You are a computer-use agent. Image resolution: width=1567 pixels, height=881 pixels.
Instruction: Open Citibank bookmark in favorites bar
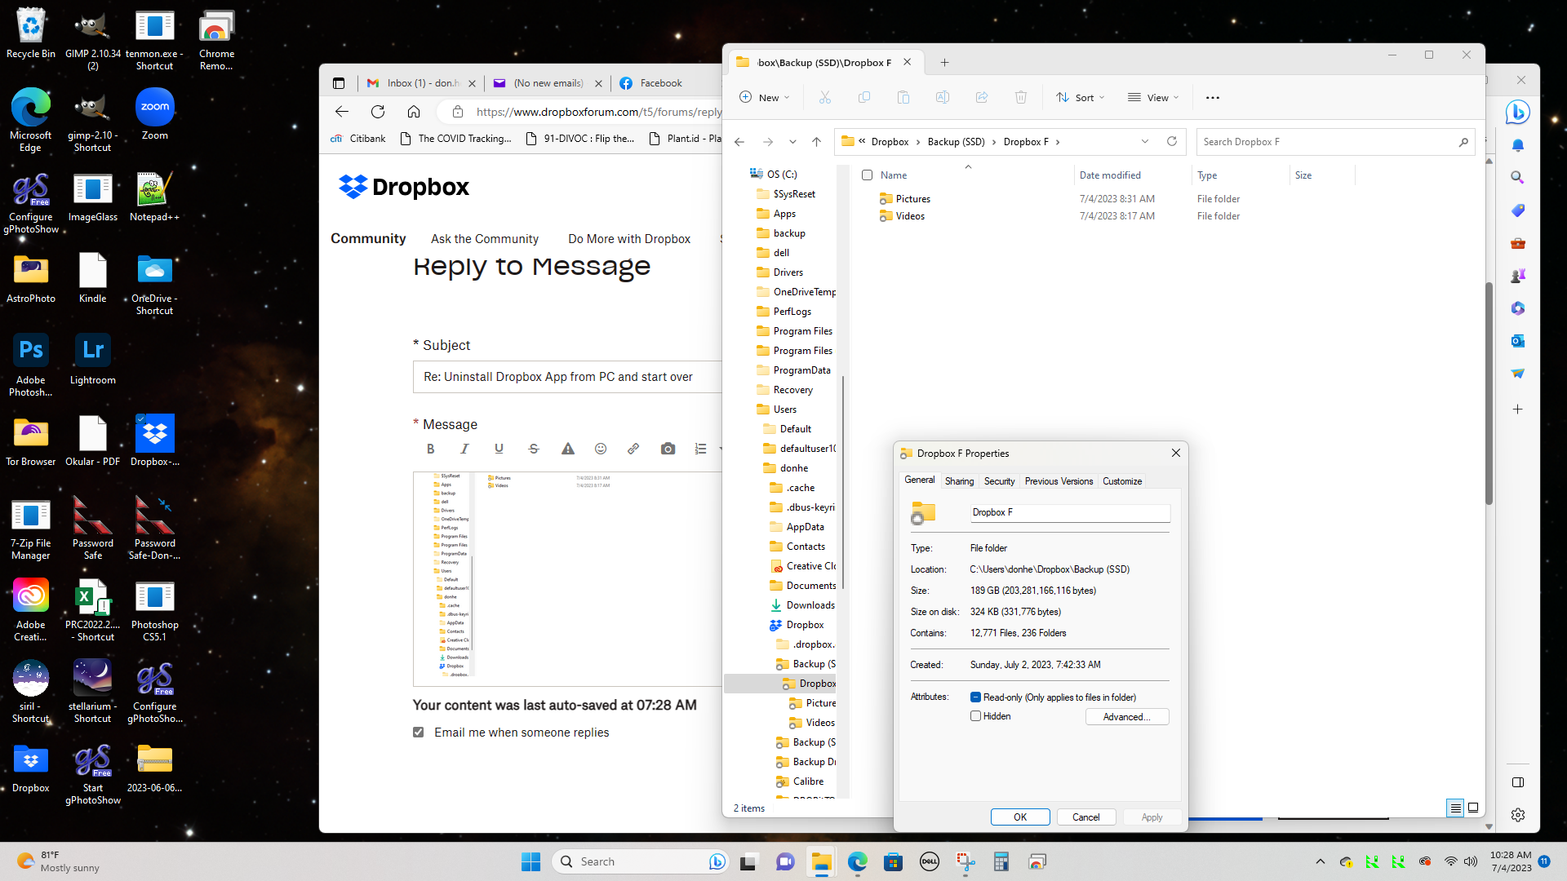pos(357,139)
